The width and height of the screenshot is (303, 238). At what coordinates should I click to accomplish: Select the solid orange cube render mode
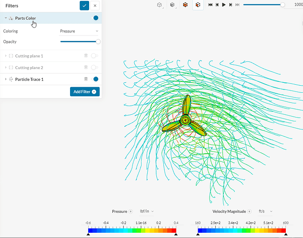[x=185, y=5]
